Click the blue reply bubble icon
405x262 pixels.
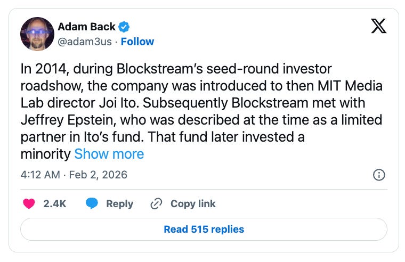point(92,203)
